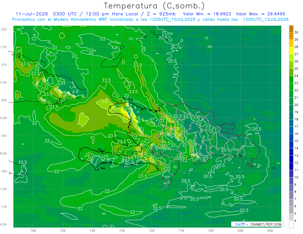Click the 68W longitude label

point(270,231)
